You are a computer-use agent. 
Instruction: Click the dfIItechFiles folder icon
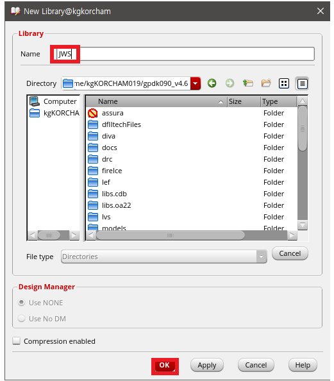click(x=93, y=124)
